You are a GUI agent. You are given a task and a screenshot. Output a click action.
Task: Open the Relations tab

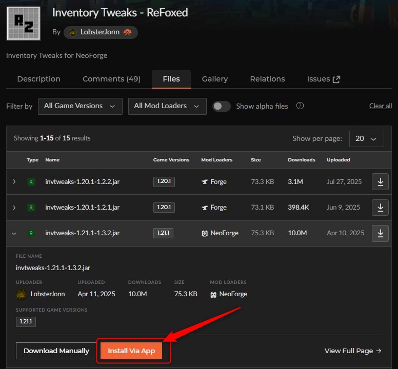pyautogui.click(x=267, y=79)
